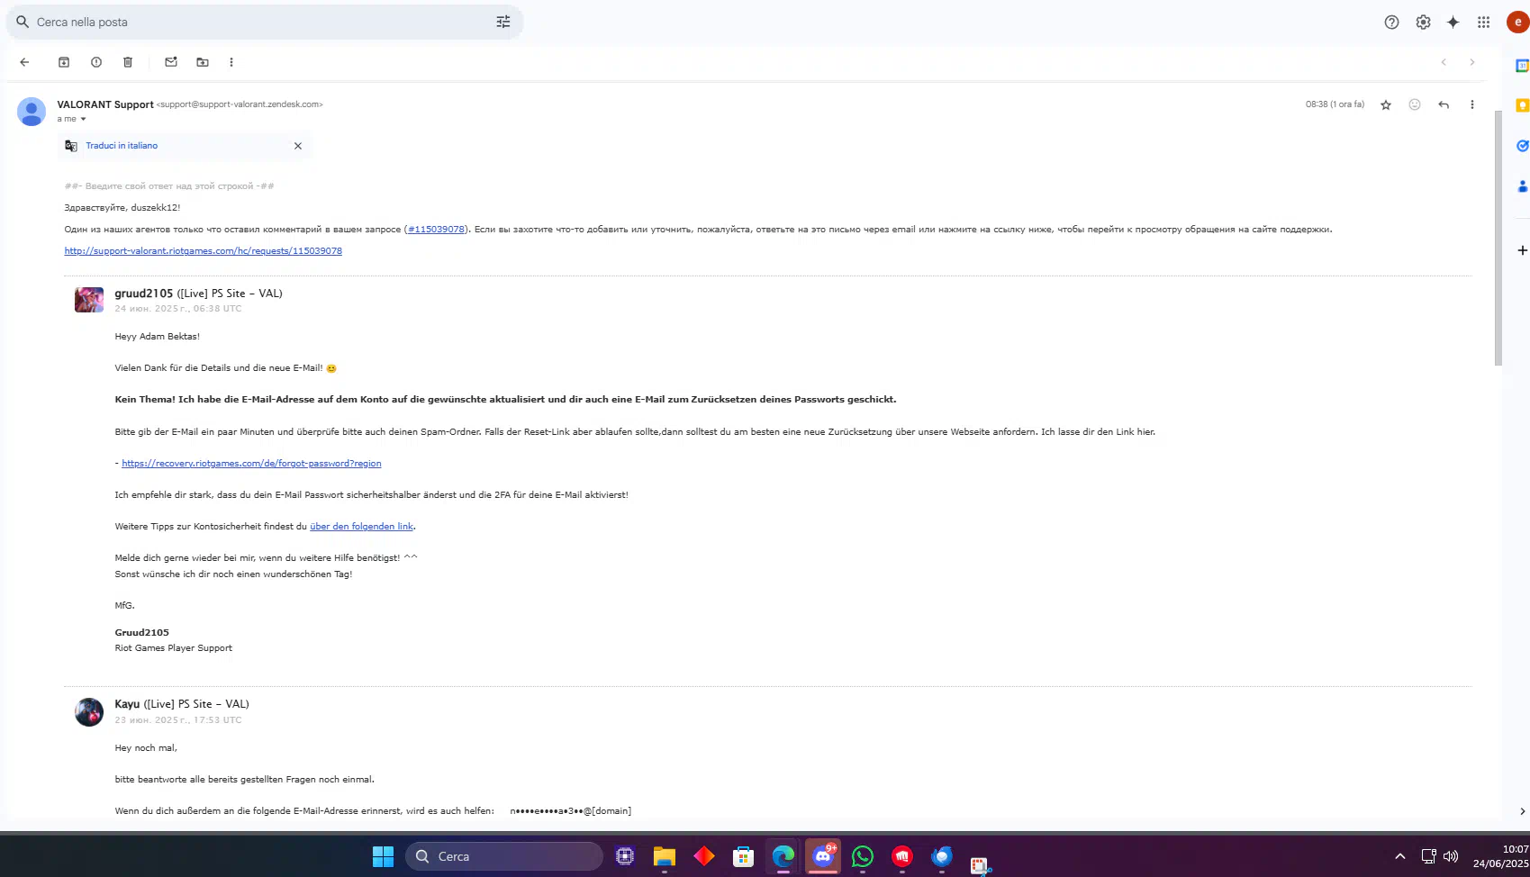Click gruud2105's profile picture
This screenshot has width=1530, height=877.
pos(89,300)
